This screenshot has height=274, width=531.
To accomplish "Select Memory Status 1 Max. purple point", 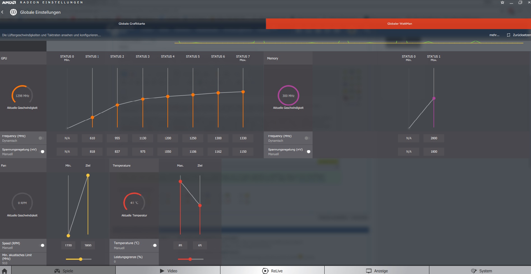I will click(x=434, y=98).
